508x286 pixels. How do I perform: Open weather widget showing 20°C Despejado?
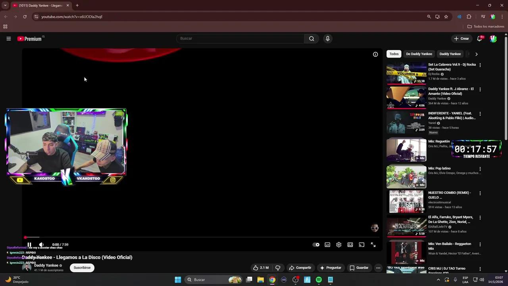tap(17, 280)
